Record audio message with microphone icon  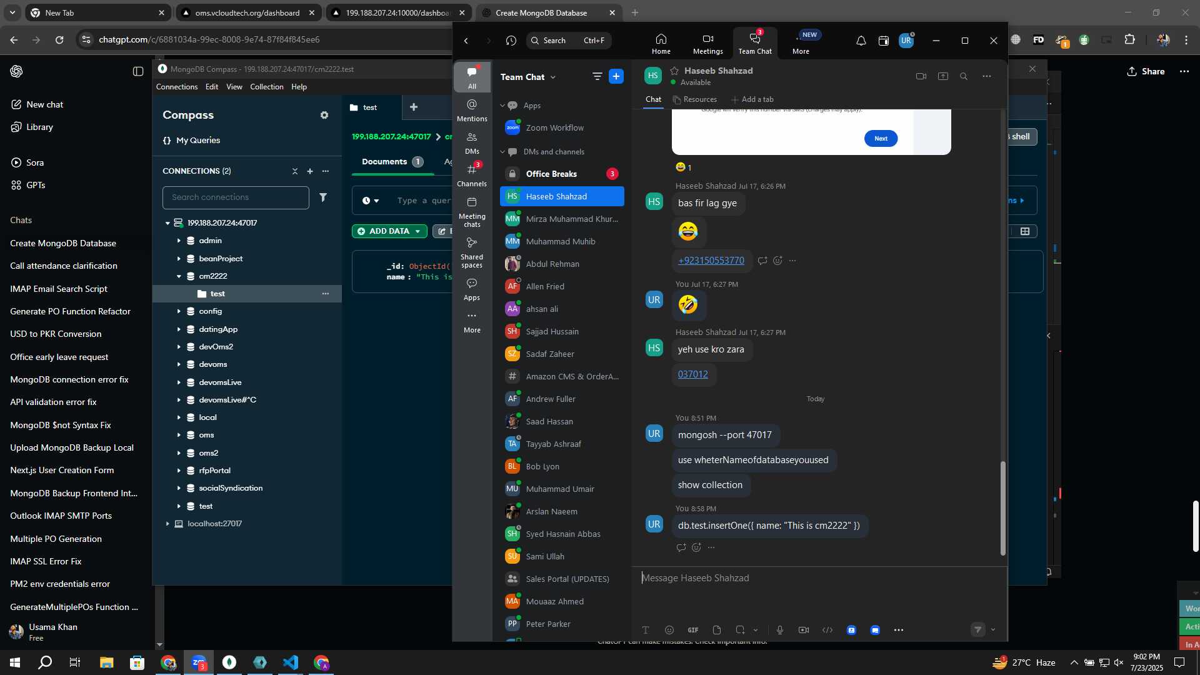779,630
